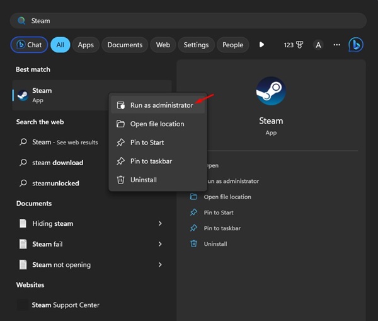This screenshot has height=321, width=378.
Task: Click search icon beside steamunlocked
Action: click(23, 183)
